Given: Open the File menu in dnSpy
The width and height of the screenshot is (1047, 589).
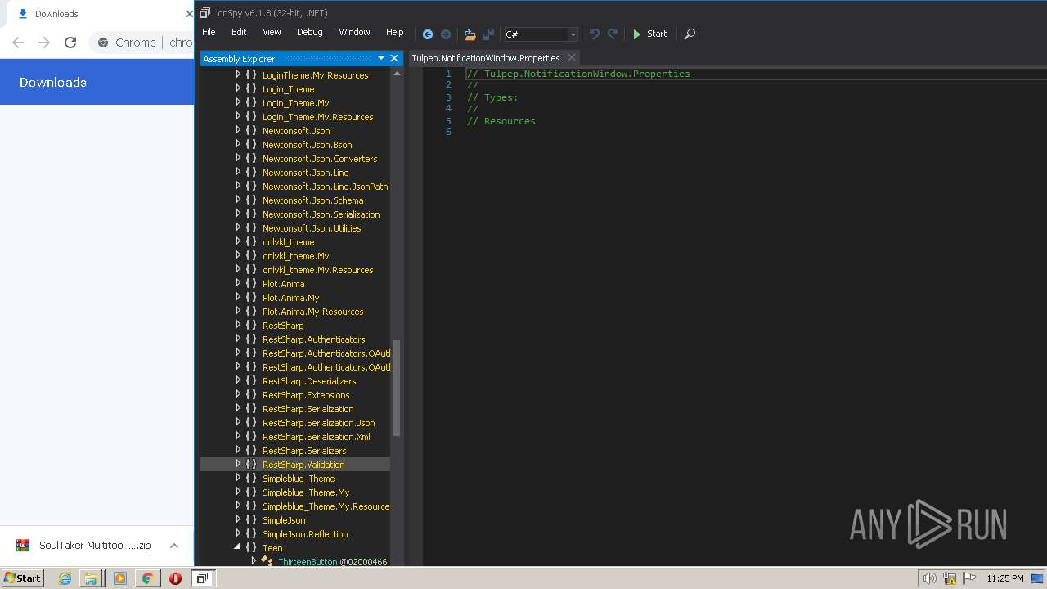Looking at the screenshot, I should [209, 32].
